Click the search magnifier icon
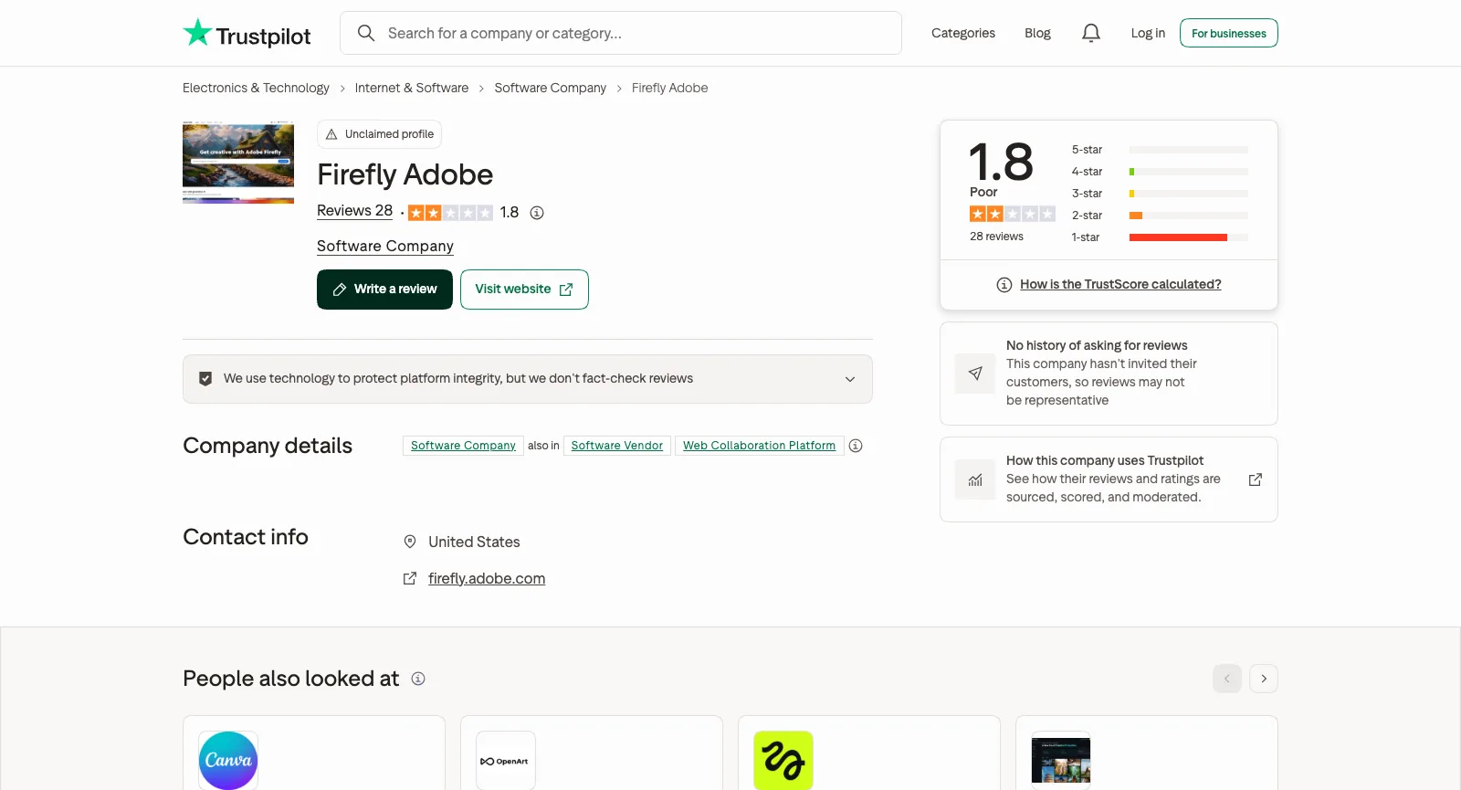Screen dimensions: 1461x790 pyautogui.click(x=366, y=33)
